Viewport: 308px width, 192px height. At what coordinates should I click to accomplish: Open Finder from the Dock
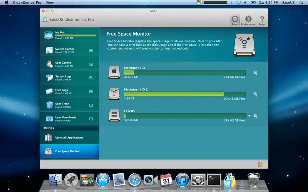[x=55, y=180]
